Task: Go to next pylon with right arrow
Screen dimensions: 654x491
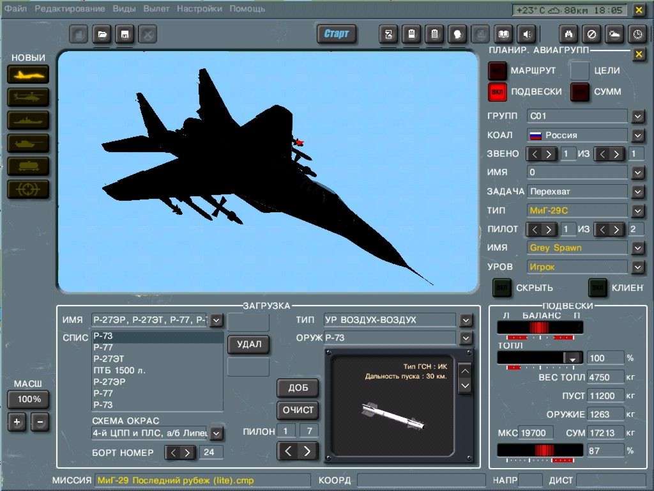Action: tap(307, 451)
